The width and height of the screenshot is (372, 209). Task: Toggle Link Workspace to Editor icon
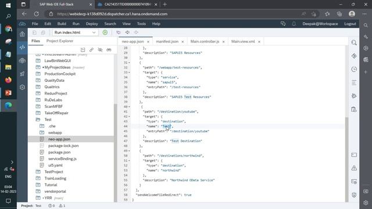(91, 50)
